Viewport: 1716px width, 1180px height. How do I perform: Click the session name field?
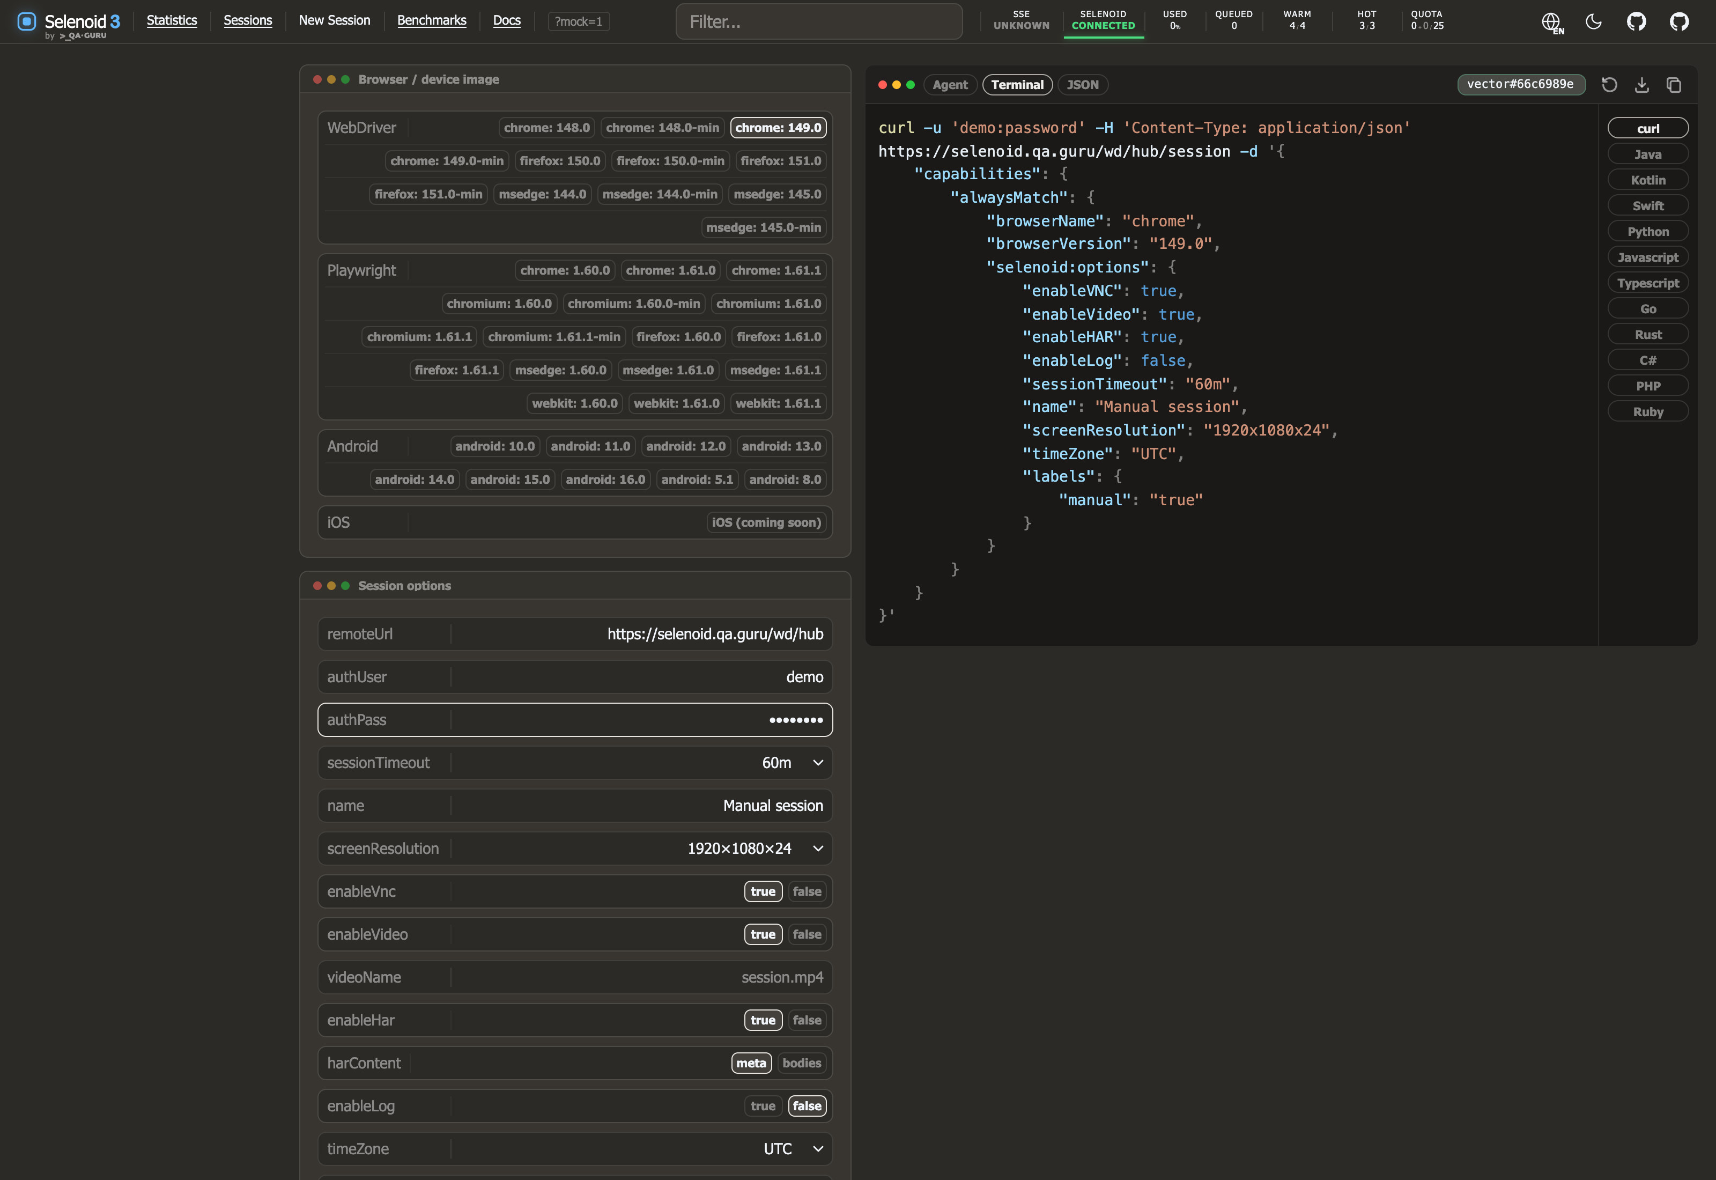click(575, 806)
